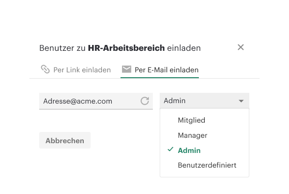Screen dimensions: 289x194
Task: Collapse the role list via caret arrow
Action: pyautogui.click(x=241, y=101)
